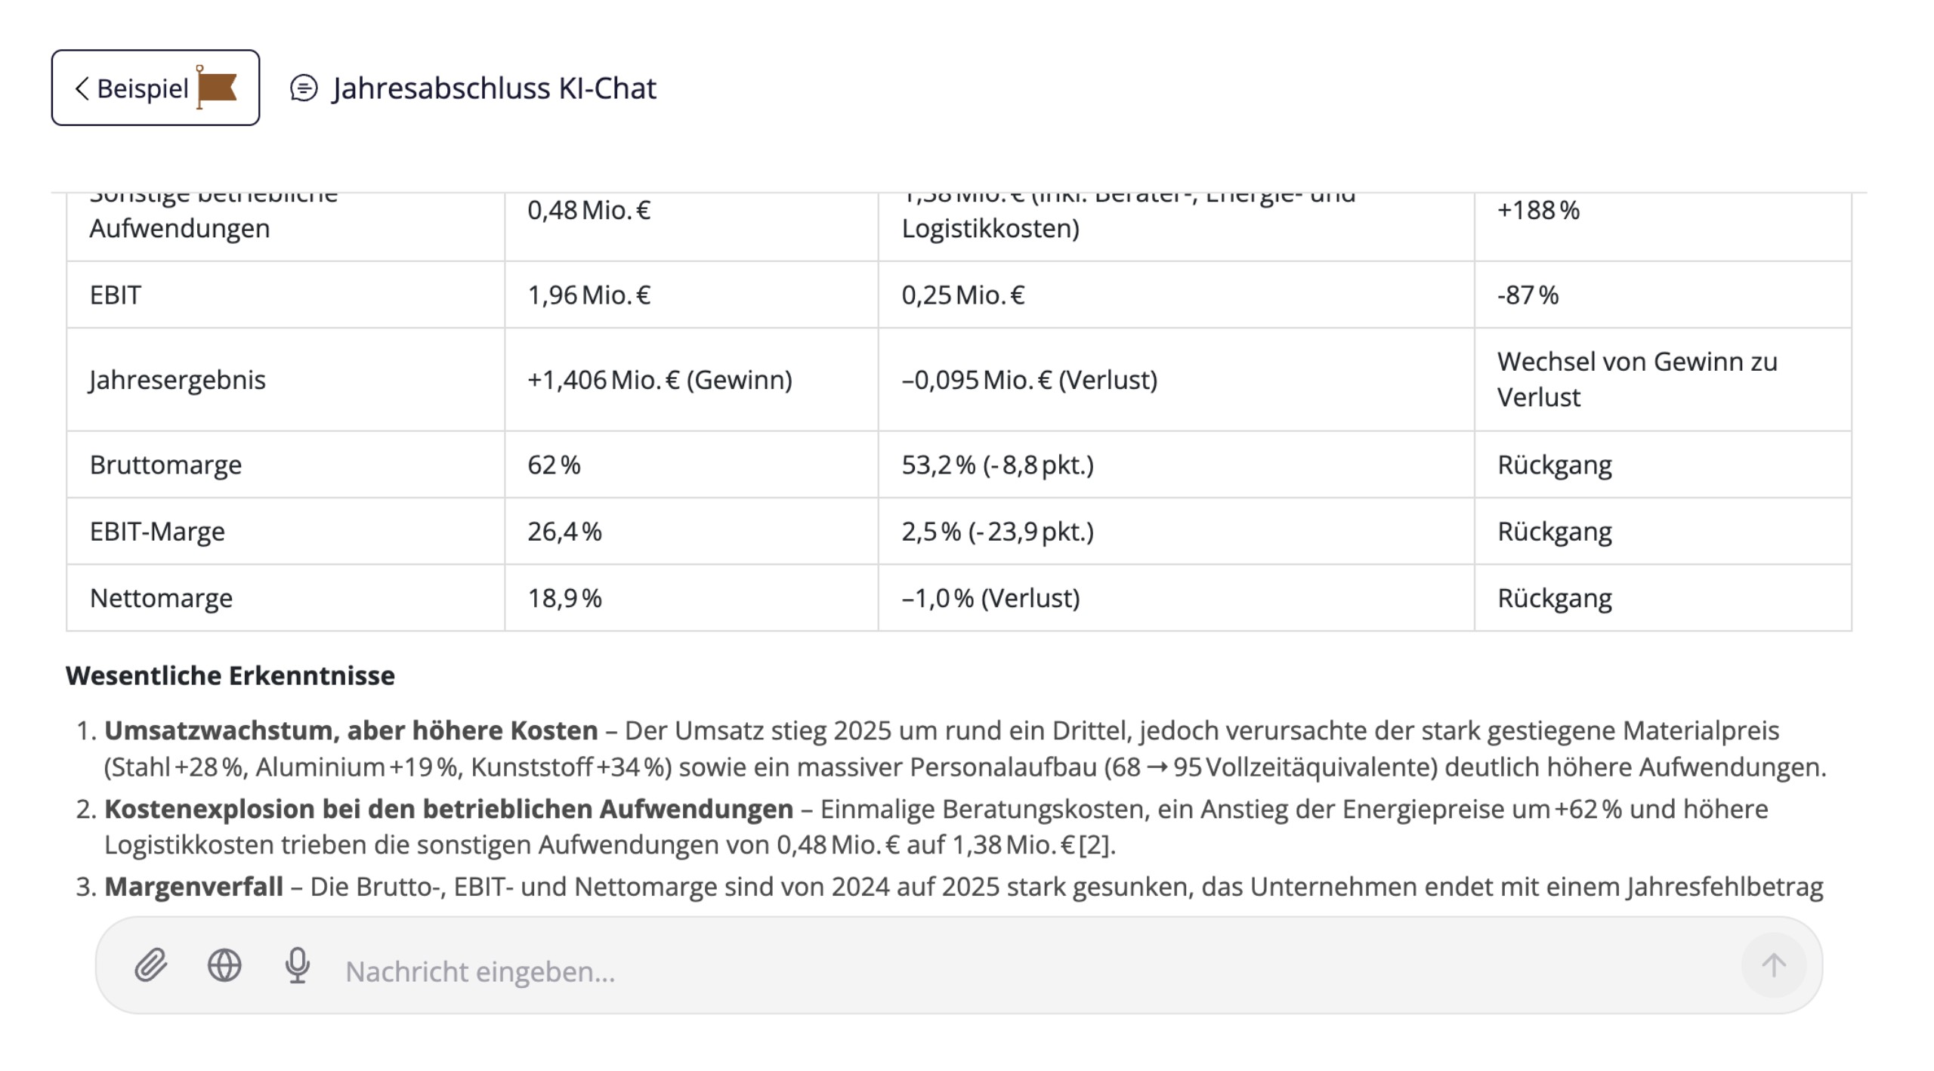Click the chat bubble icon beside the title
The width and height of the screenshot is (1934, 1071).
[304, 88]
